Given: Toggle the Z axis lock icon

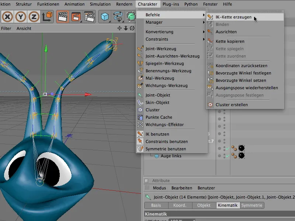Looking at the screenshot, I should click(34, 17).
